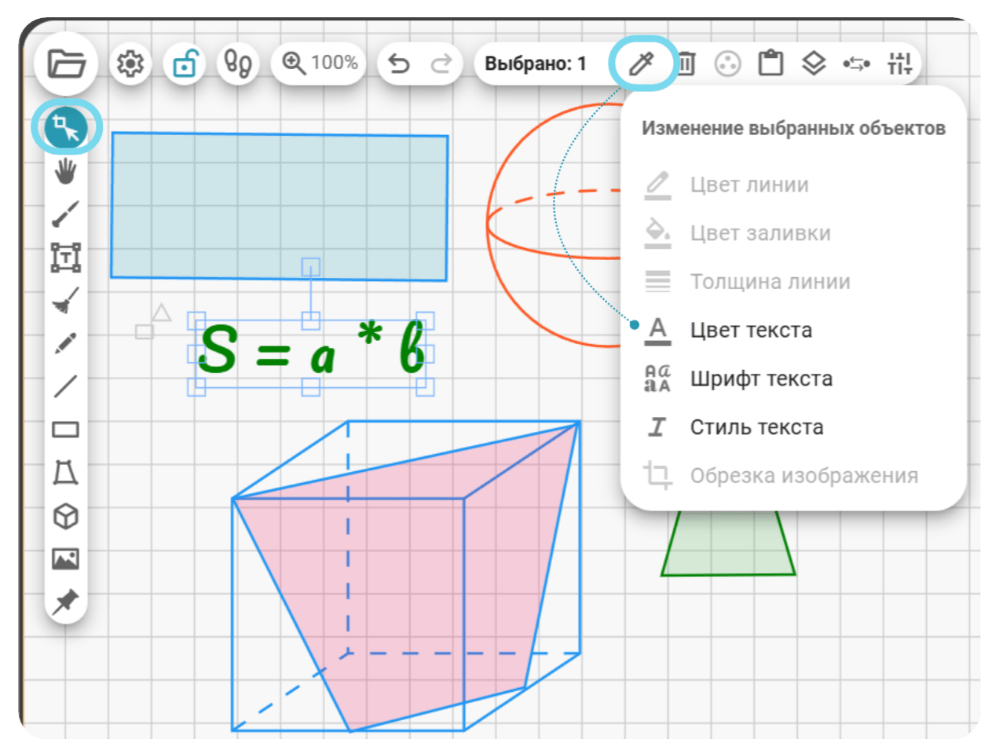The height and width of the screenshot is (750, 999).
Task: Choose the cube 3D shape tool
Action: pyautogui.click(x=66, y=516)
